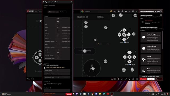Close the Configurações do D-PAD dialog
This screenshot has width=170, height=96.
tap(71, 2)
